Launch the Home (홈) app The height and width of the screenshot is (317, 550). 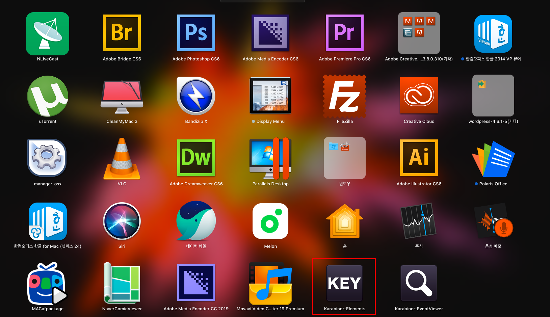coord(345,221)
